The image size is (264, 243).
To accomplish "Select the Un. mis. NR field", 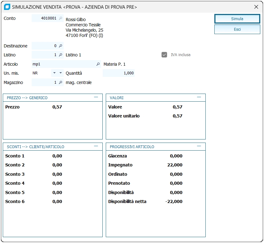I will (x=41, y=73).
